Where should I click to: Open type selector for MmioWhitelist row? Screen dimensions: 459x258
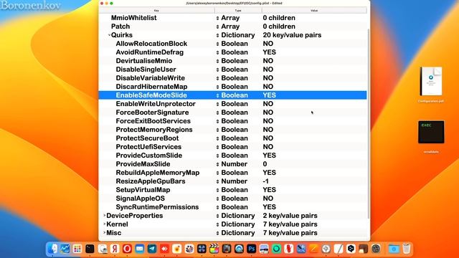click(x=217, y=18)
